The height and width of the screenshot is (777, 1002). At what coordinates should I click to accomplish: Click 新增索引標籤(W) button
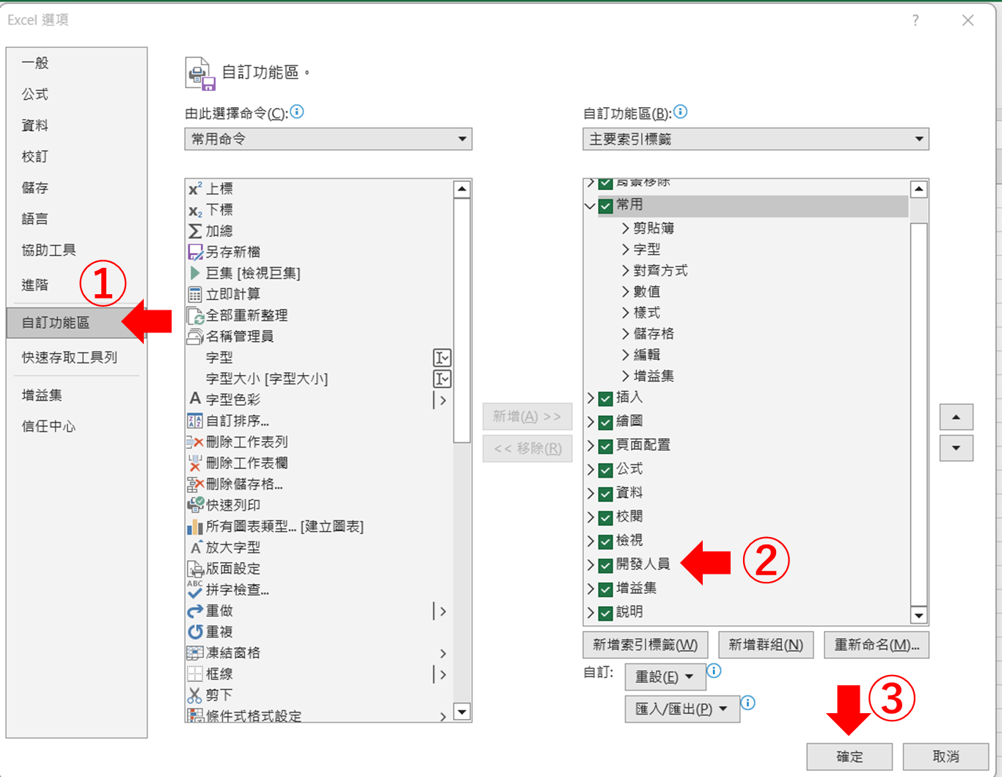(x=646, y=645)
